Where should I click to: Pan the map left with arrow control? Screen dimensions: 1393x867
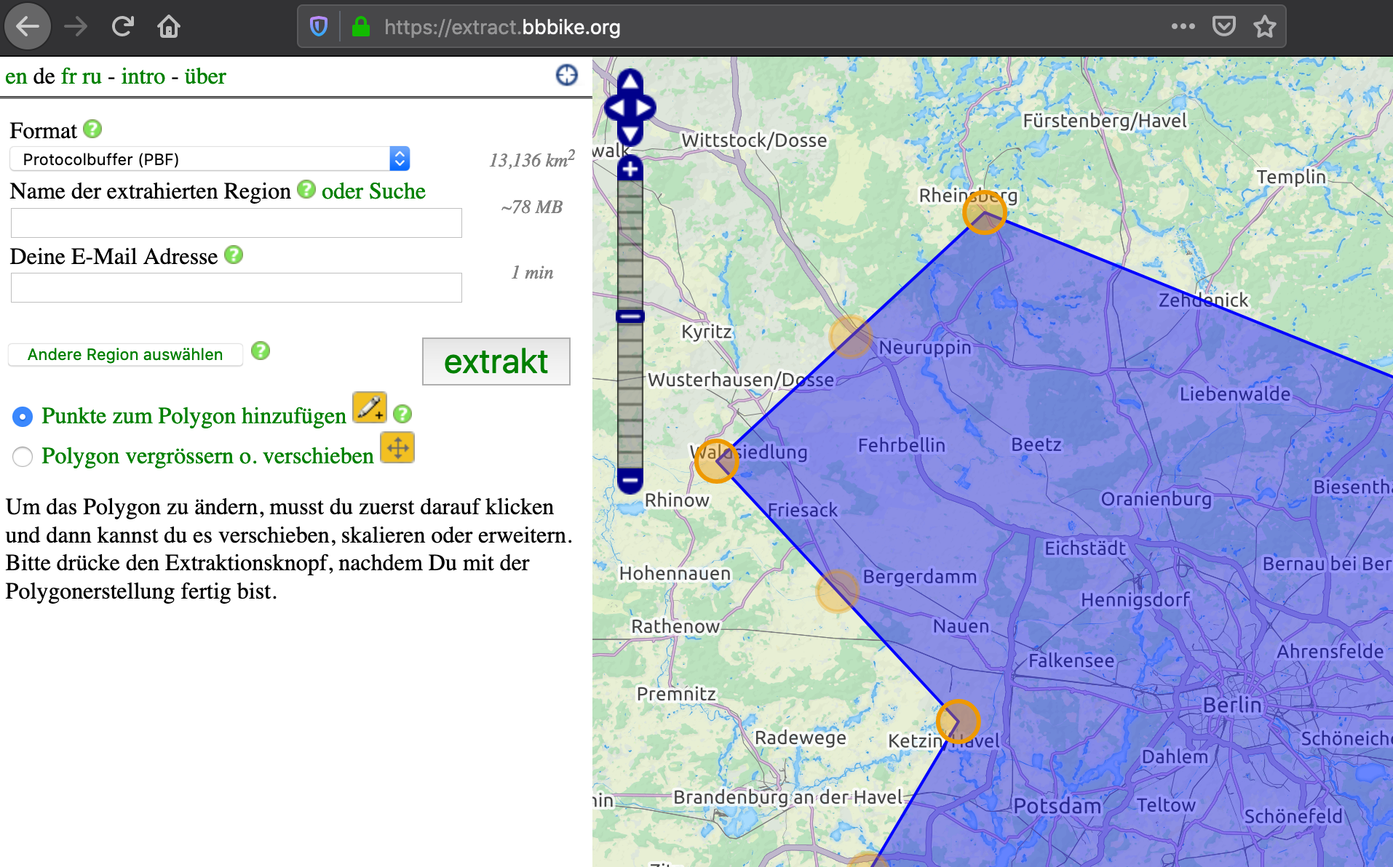616,108
